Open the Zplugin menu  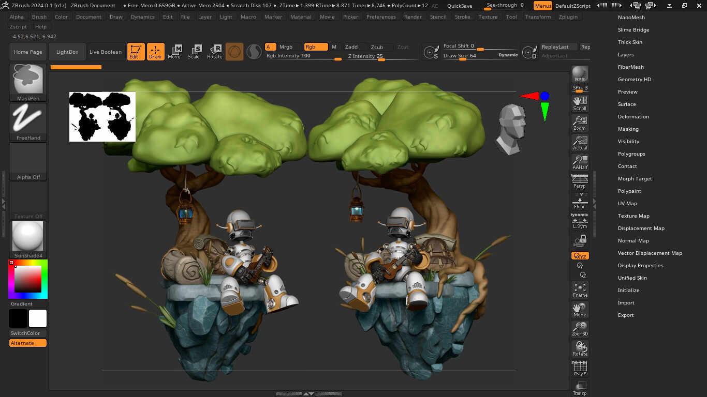[x=568, y=17]
